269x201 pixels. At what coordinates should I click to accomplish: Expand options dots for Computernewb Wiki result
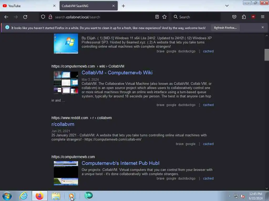[199, 105]
